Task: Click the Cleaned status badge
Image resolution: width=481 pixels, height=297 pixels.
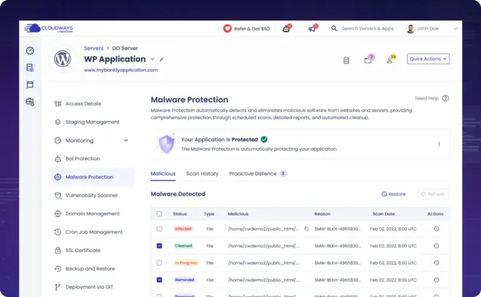Action: coord(183,246)
